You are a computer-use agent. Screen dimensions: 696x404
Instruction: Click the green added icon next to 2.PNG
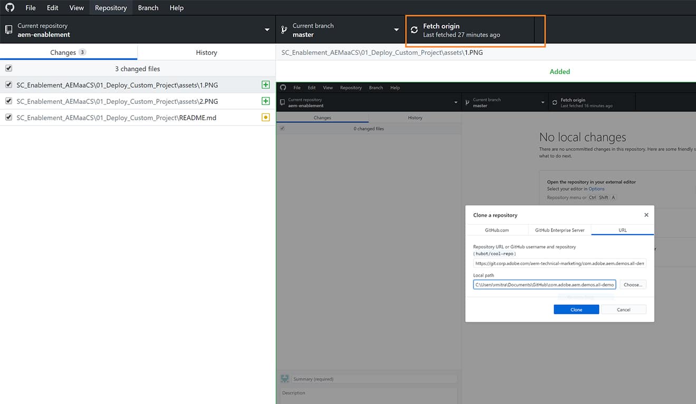click(x=266, y=101)
